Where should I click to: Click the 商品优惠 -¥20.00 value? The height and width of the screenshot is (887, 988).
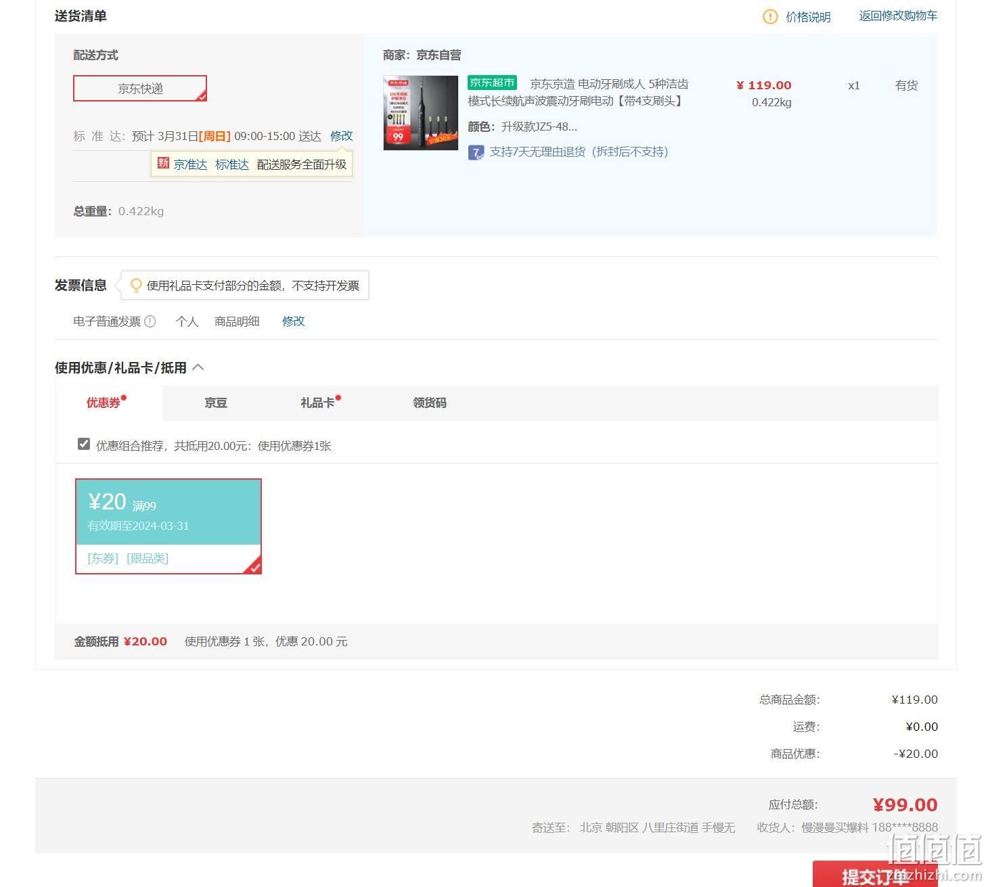[x=916, y=754]
